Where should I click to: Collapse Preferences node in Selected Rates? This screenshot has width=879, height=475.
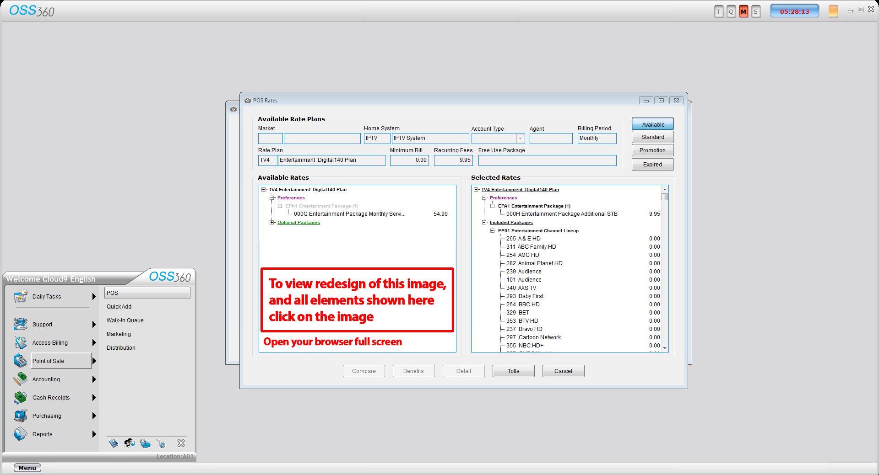pyautogui.click(x=484, y=198)
